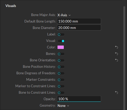The height and width of the screenshot is (110, 127).
Task: Click the Opacity 100 % field
Action: 79,99
